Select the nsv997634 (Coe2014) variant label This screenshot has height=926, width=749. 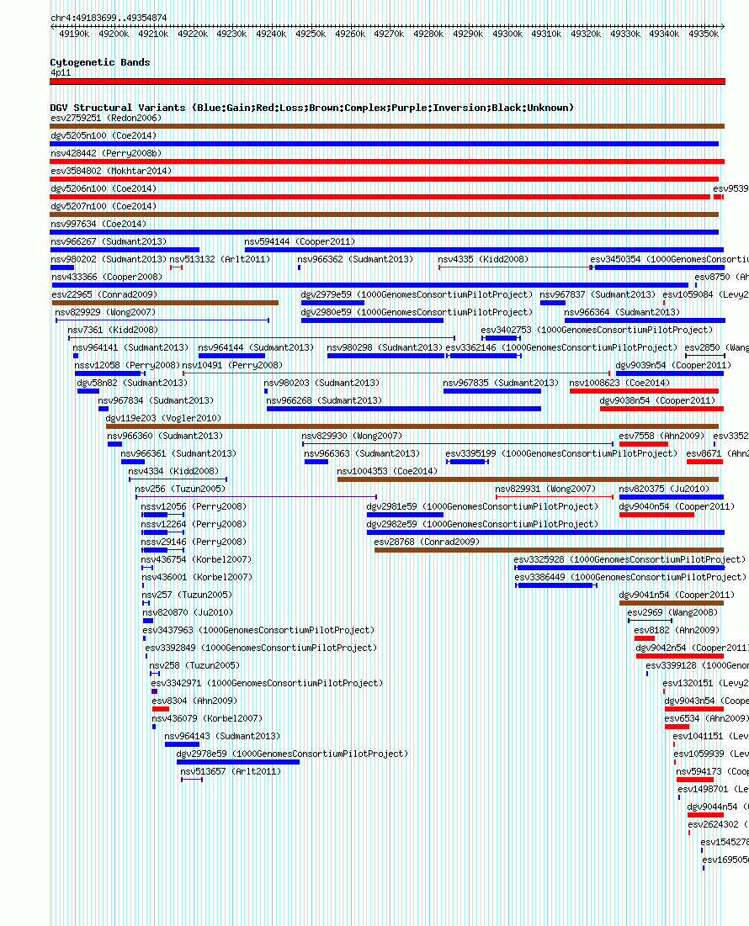coord(98,225)
